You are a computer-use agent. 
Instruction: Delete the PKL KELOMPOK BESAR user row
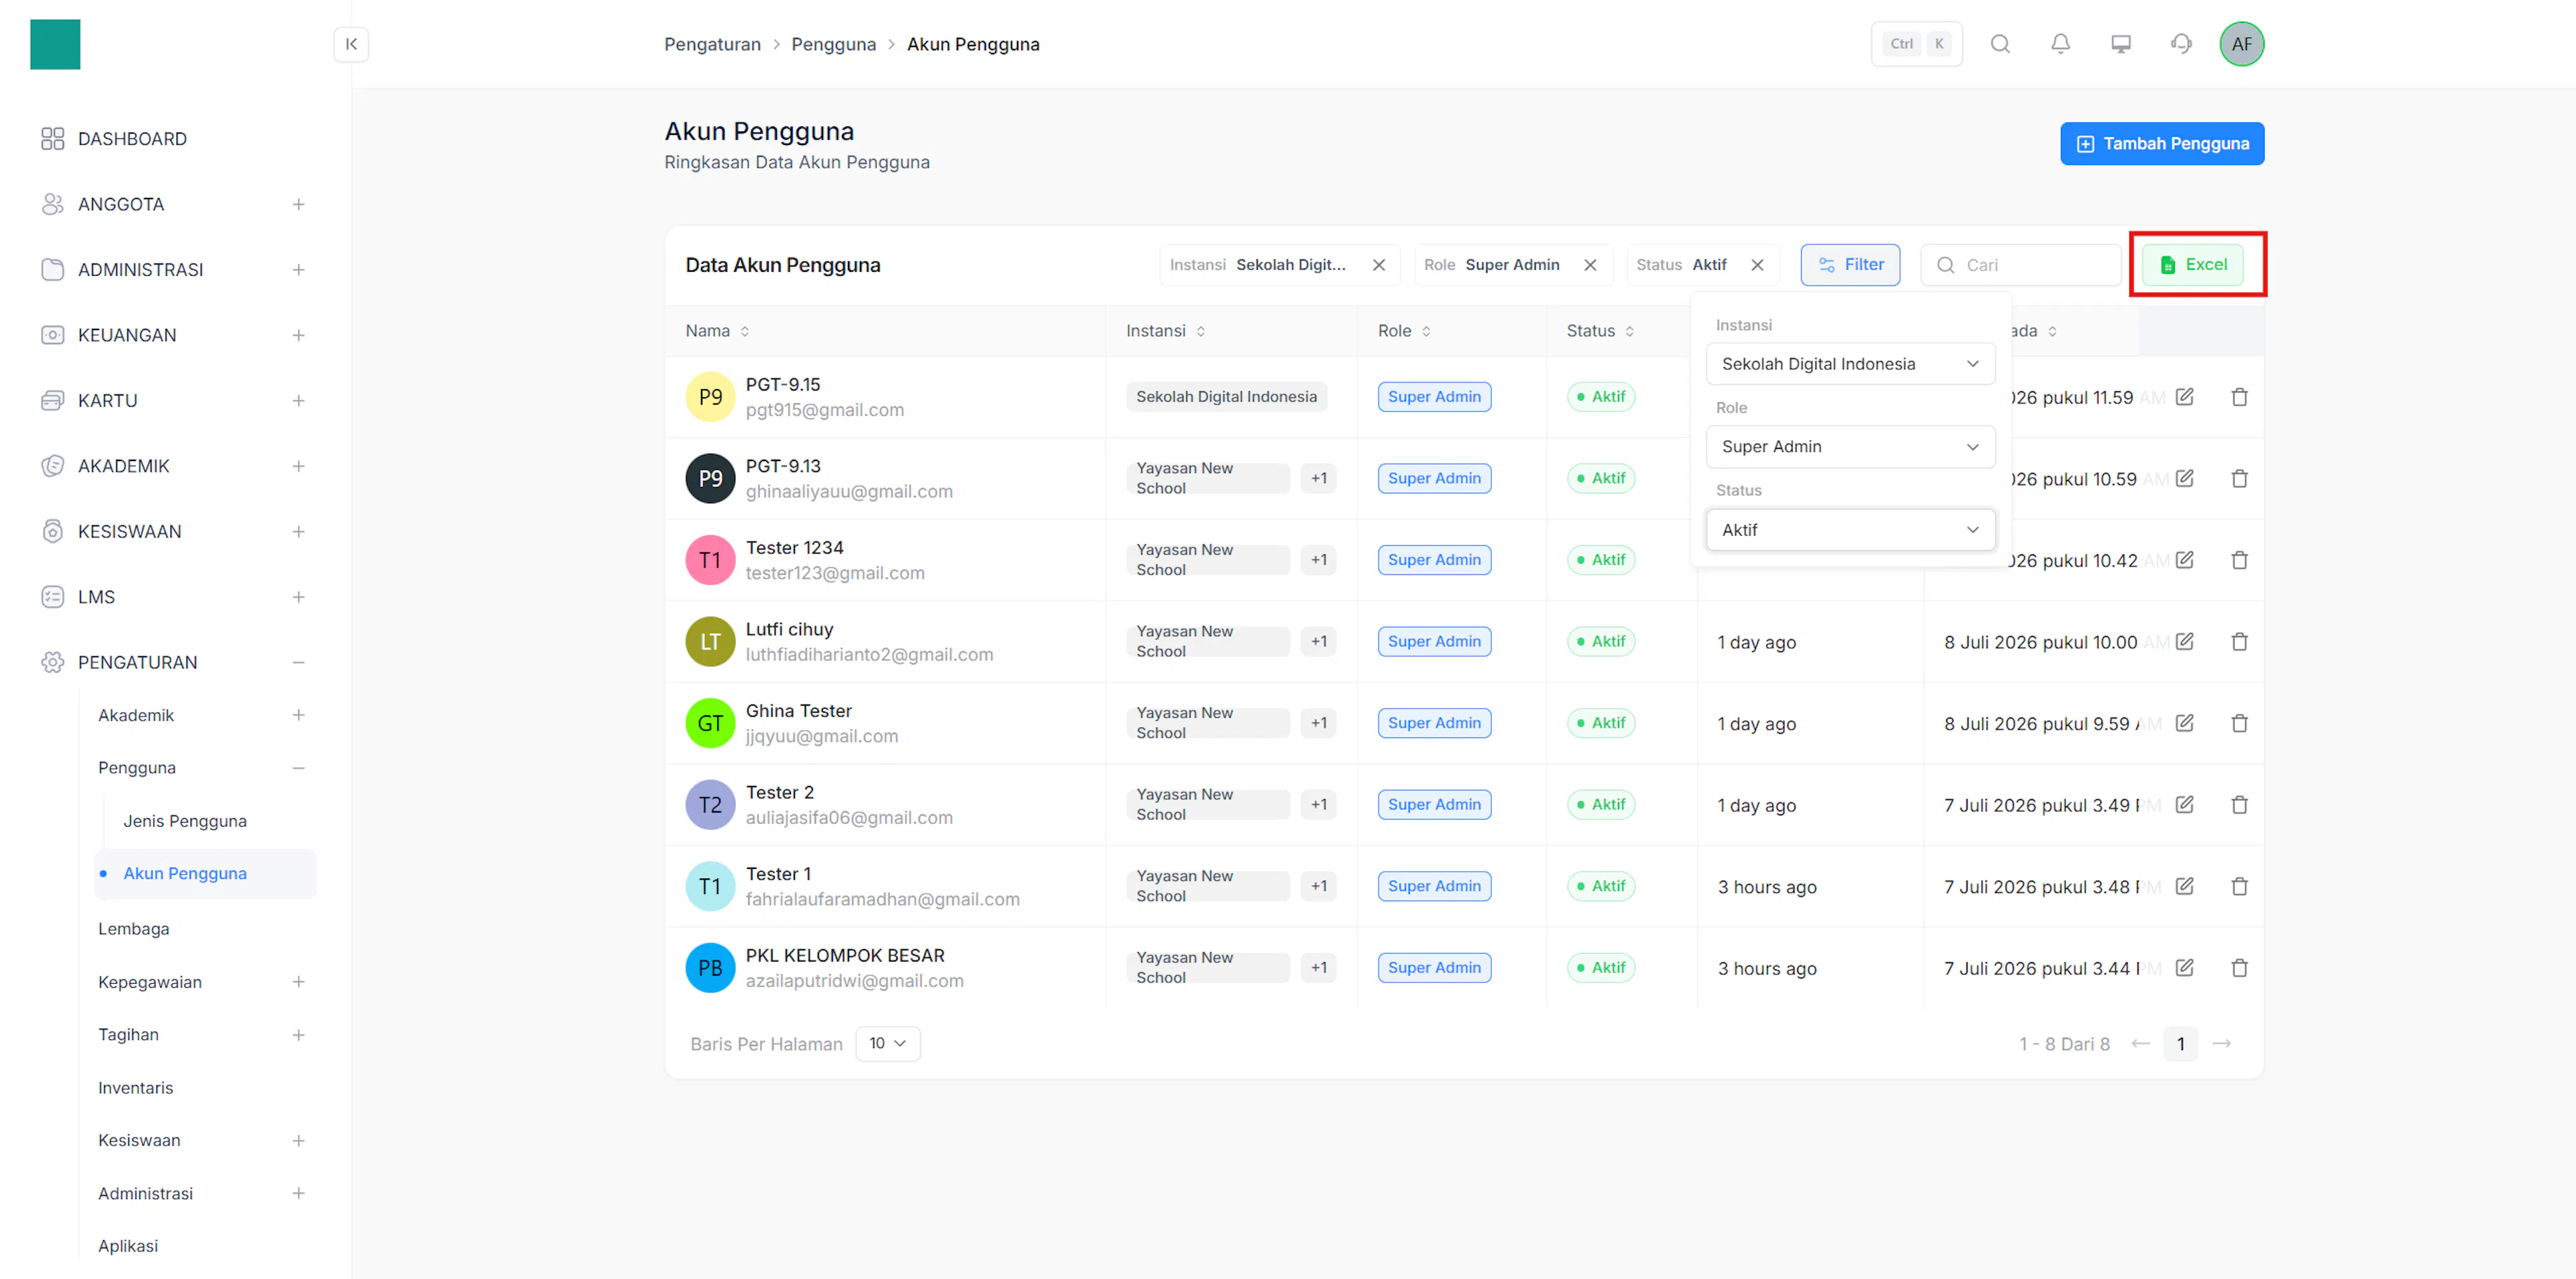coord(2240,968)
